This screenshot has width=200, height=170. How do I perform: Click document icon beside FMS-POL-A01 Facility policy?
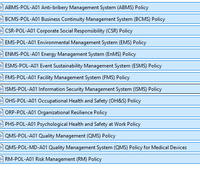coord(2,77)
